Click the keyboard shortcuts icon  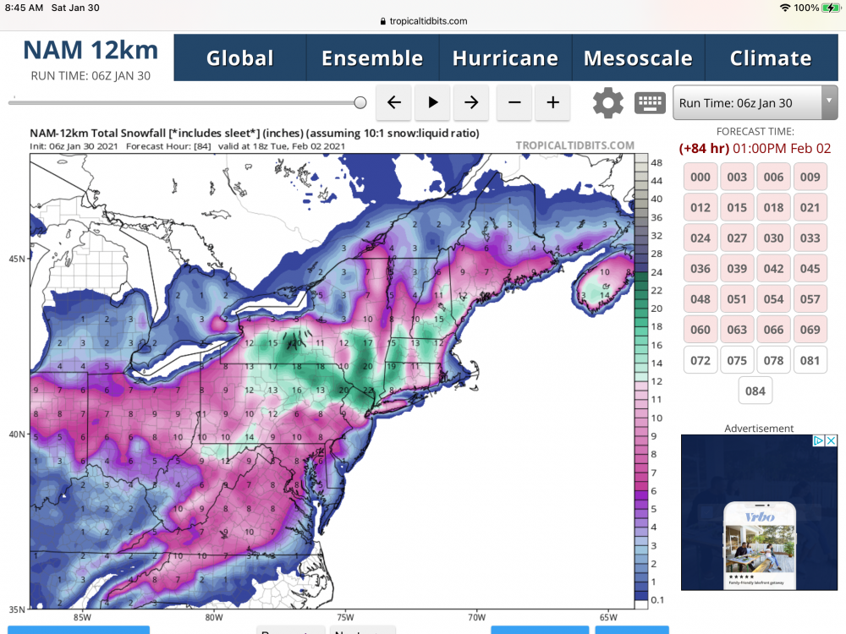(650, 102)
